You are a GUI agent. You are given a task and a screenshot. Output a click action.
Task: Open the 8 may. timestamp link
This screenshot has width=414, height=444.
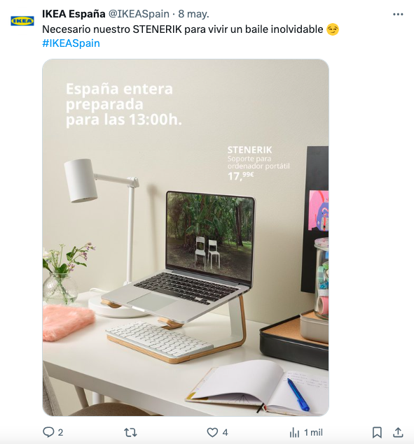click(x=193, y=14)
